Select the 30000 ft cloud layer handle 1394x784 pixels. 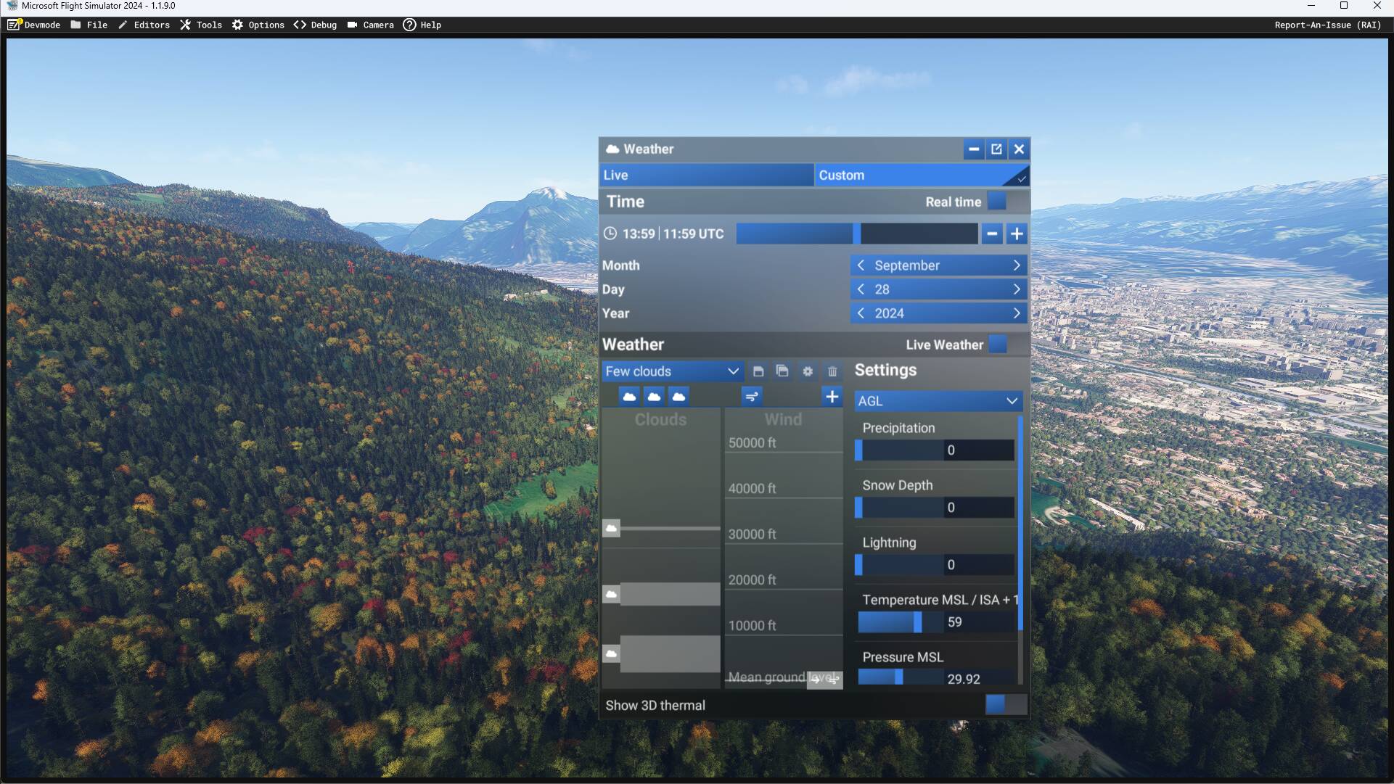point(612,528)
